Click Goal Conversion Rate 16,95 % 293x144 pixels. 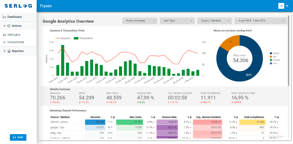point(240,98)
